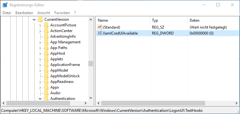
Task: Expand the AccountPicture key
Action: pyautogui.click(x=40, y=25)
